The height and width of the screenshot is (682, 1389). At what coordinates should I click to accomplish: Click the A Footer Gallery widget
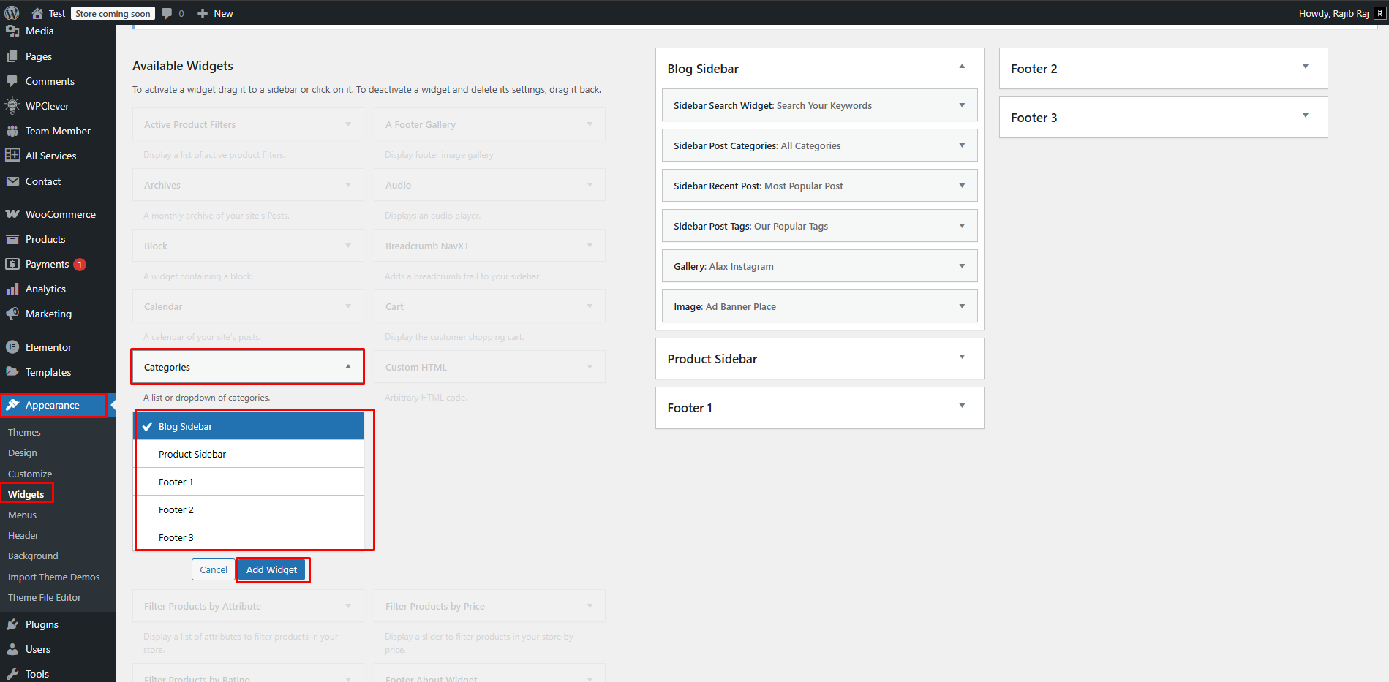tap(489, 124)
